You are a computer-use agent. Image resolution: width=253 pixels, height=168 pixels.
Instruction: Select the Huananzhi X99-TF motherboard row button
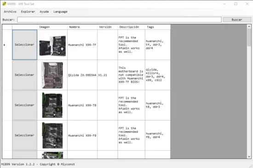pos(24,45)
